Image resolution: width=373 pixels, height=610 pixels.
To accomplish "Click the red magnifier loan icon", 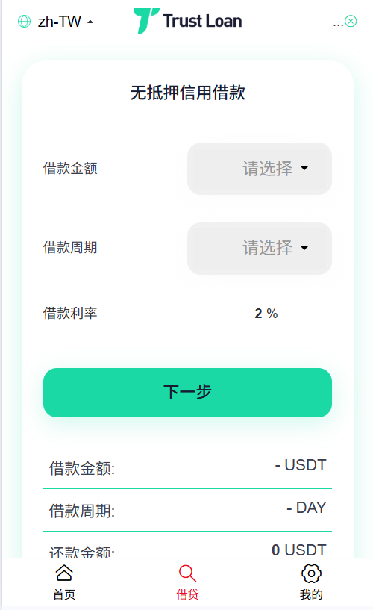I will click(x=187, y=573).
